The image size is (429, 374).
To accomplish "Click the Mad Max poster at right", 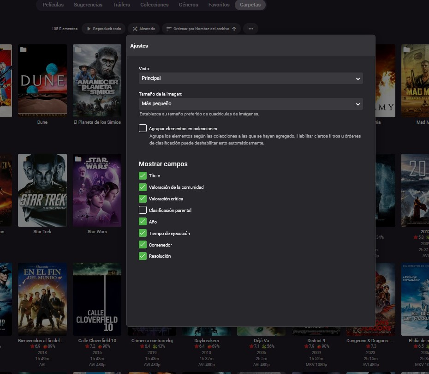I will 415,81.
